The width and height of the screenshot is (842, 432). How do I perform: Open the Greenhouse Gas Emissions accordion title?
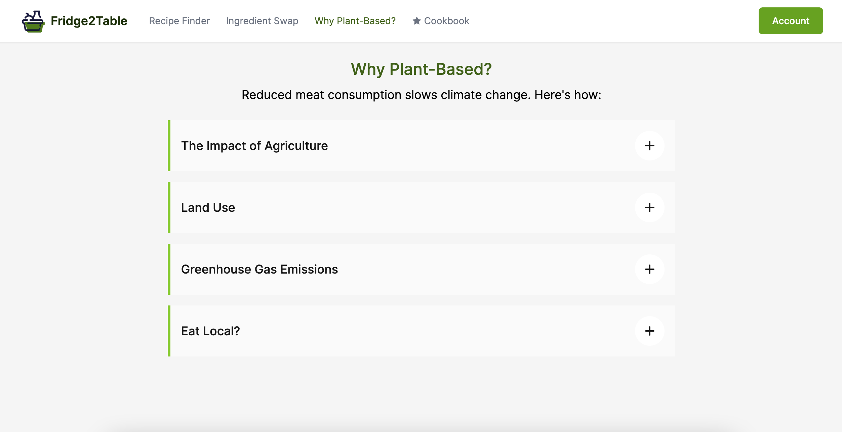coord(259,269)
